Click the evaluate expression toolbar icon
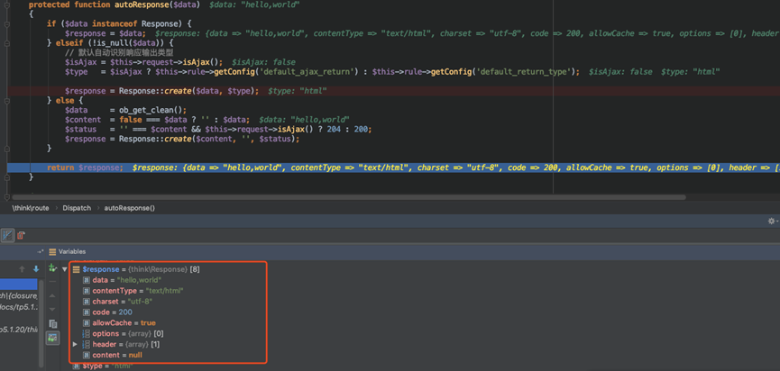The height and width of the screenshot is (371, 780). (x=7, y=235)
